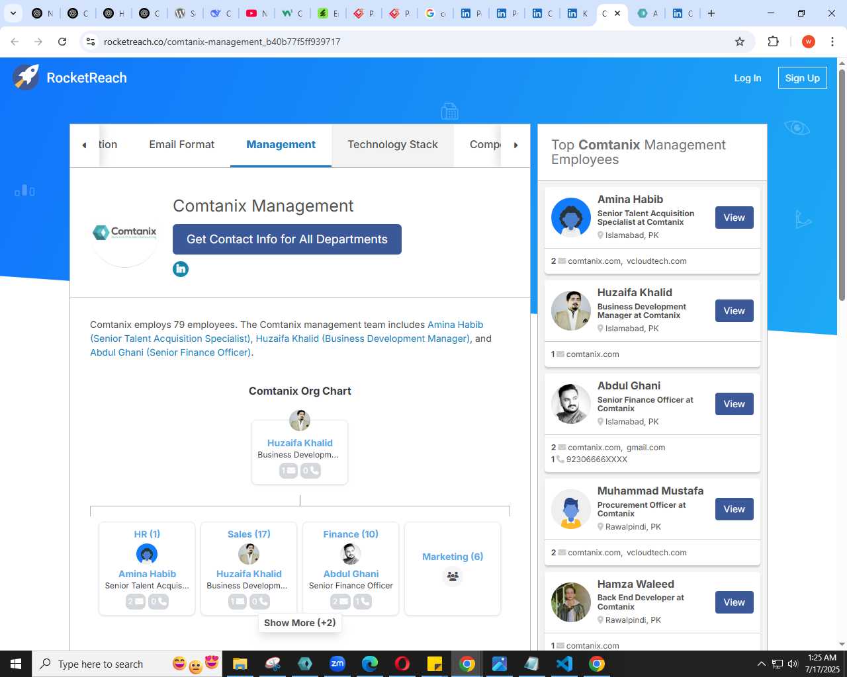
Task: Click the Comtanix company logo
Action: pyautogui.click(x=124, y=233)
